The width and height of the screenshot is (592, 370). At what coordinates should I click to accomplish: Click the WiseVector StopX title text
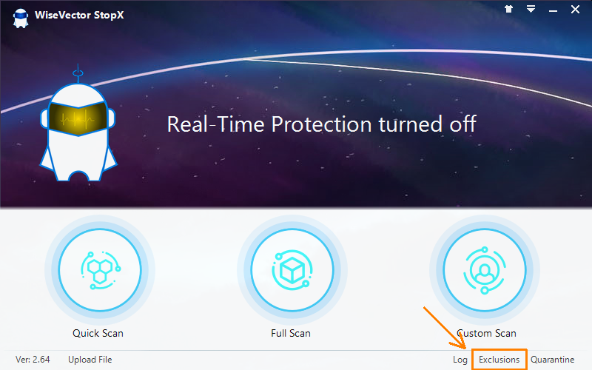(x=79, y=15)
